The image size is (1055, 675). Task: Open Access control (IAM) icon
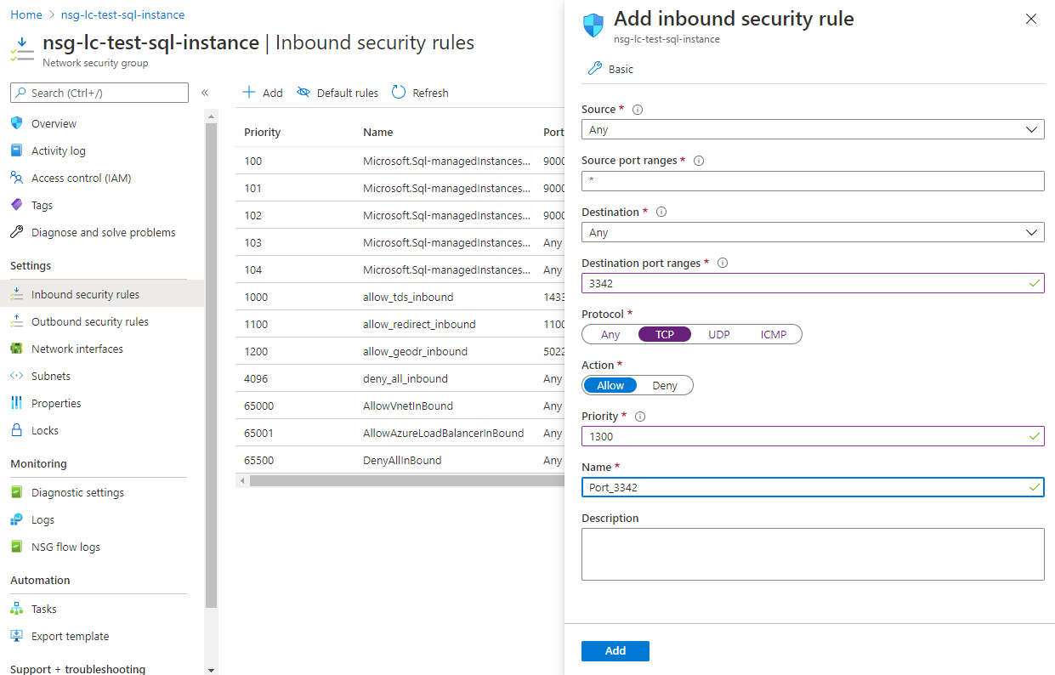(x=16, y=178)
